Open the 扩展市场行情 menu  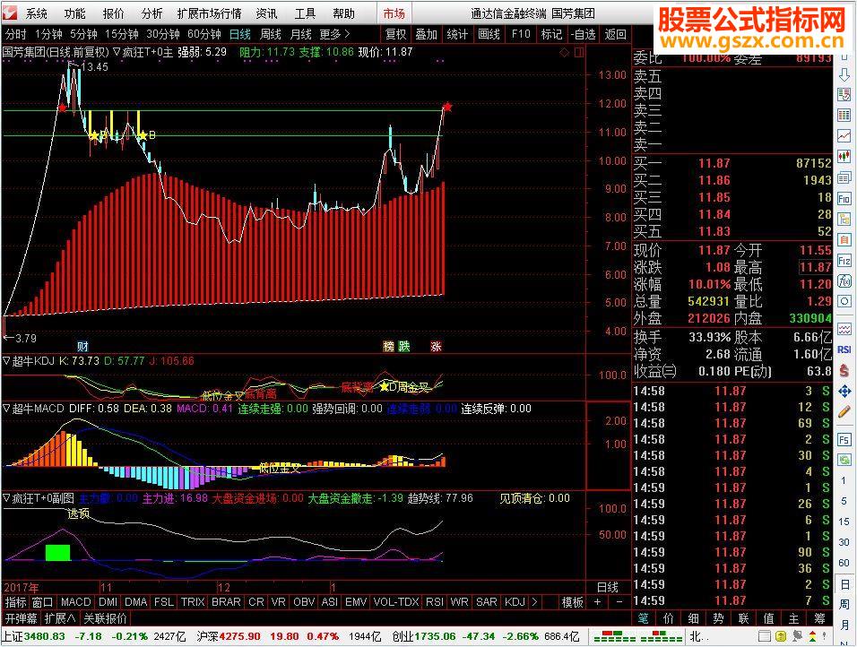click(210, 13)
